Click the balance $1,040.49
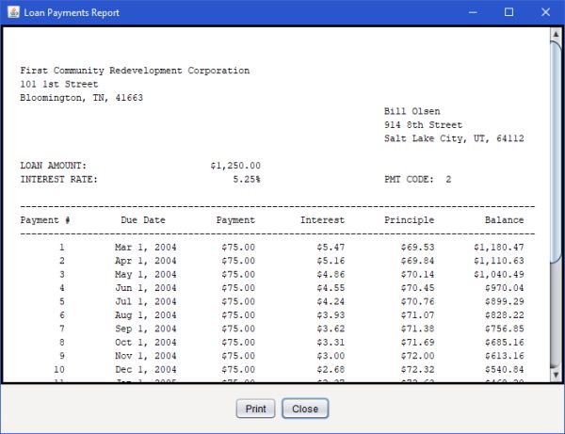 (499, 275)
